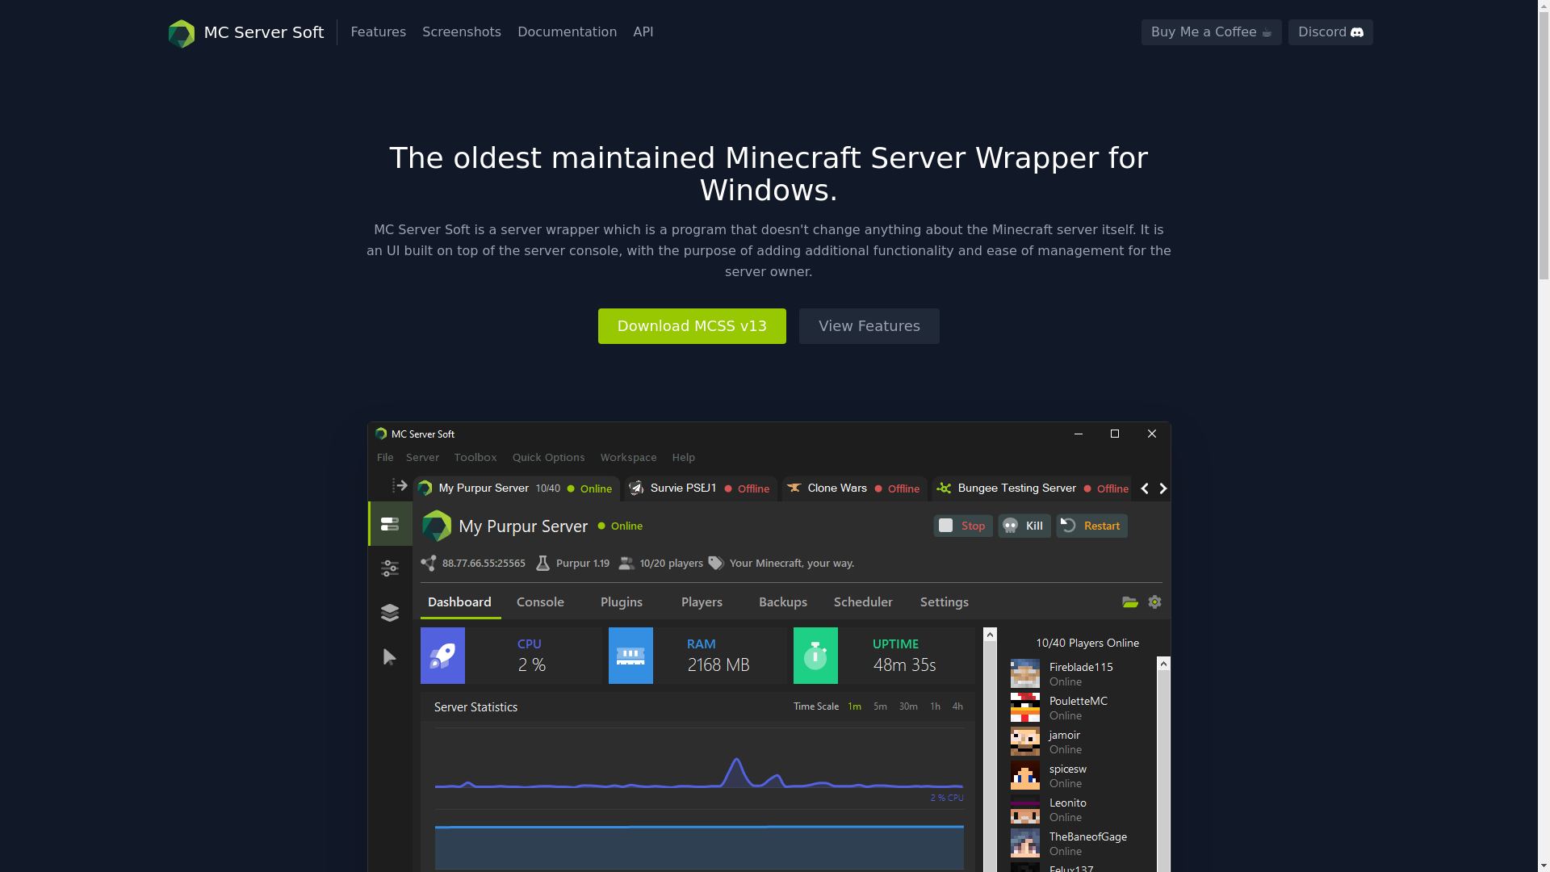The width and height of the screenshot is (1550, 872).
Task: Stop the My Purpur Server
Action: [963, 526]
